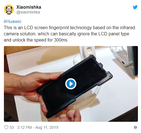This screenshot has height=133, width=141.
Task: Click the Xiaomishka display name
Action: click(29, 7)
